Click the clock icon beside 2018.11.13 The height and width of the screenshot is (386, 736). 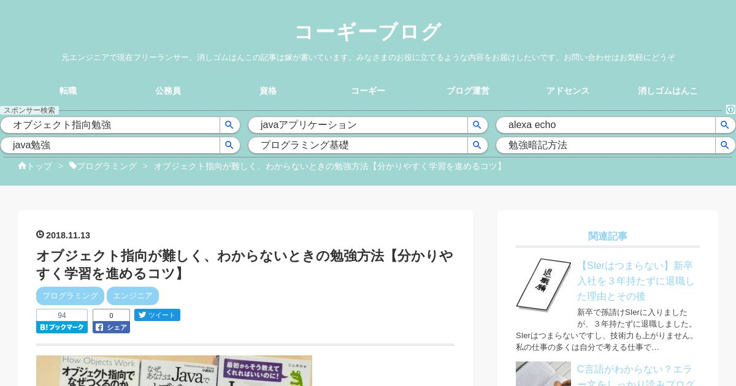point(40,235)
